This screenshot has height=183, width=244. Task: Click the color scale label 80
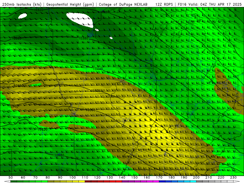(48, 178)
